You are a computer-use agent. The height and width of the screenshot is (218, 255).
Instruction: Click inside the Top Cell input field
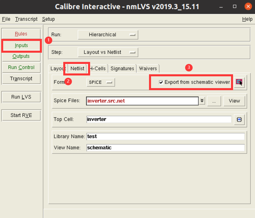coord(159,119)
